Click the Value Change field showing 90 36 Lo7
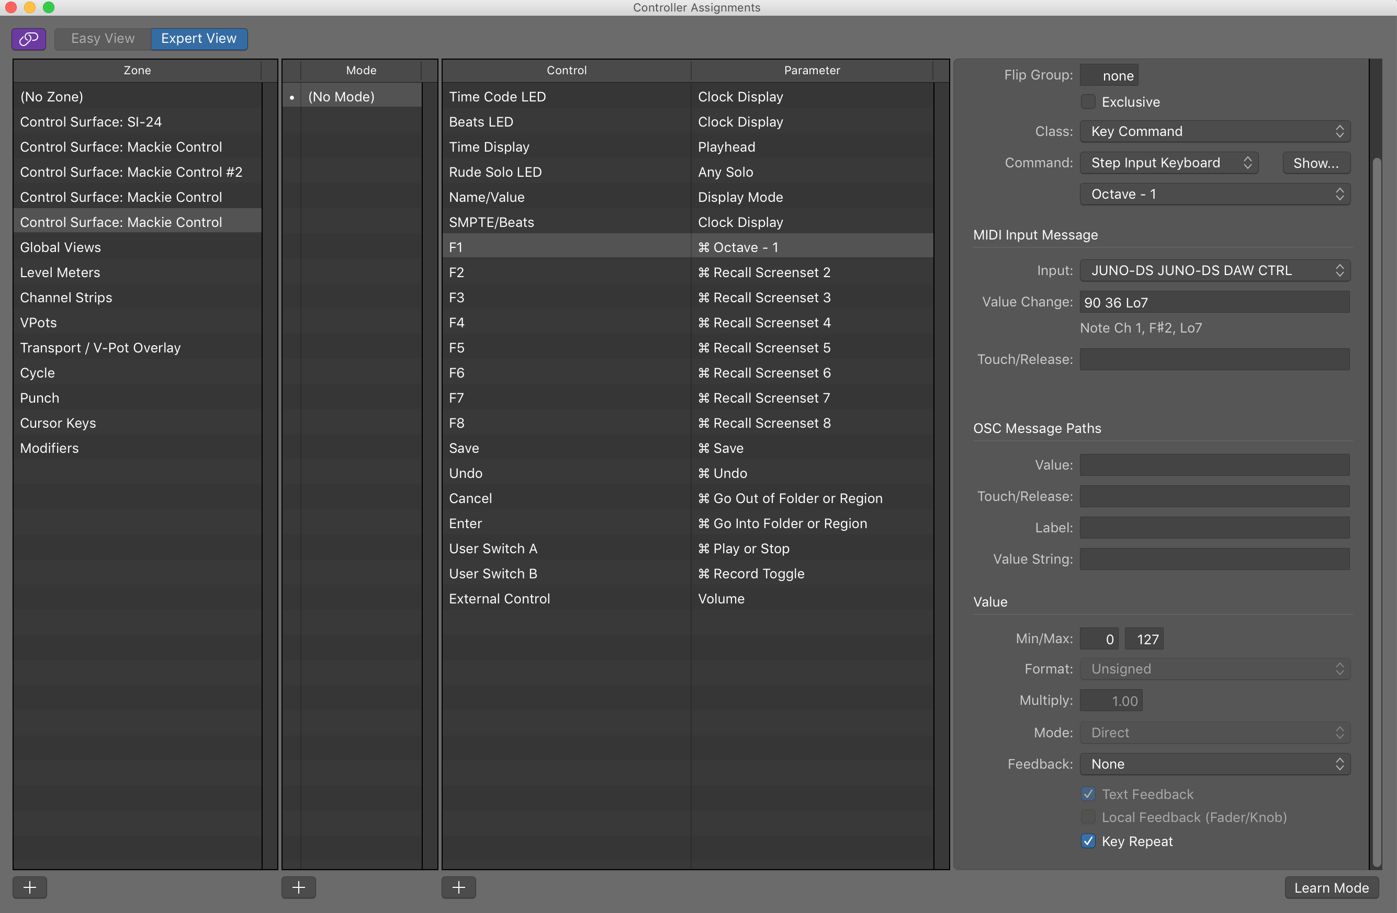The image size is (1397, 913). (x=1214, y=302)
